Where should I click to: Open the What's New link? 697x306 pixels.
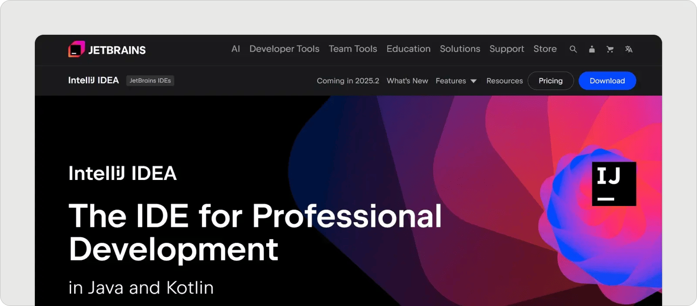click(x=407, y=81)
